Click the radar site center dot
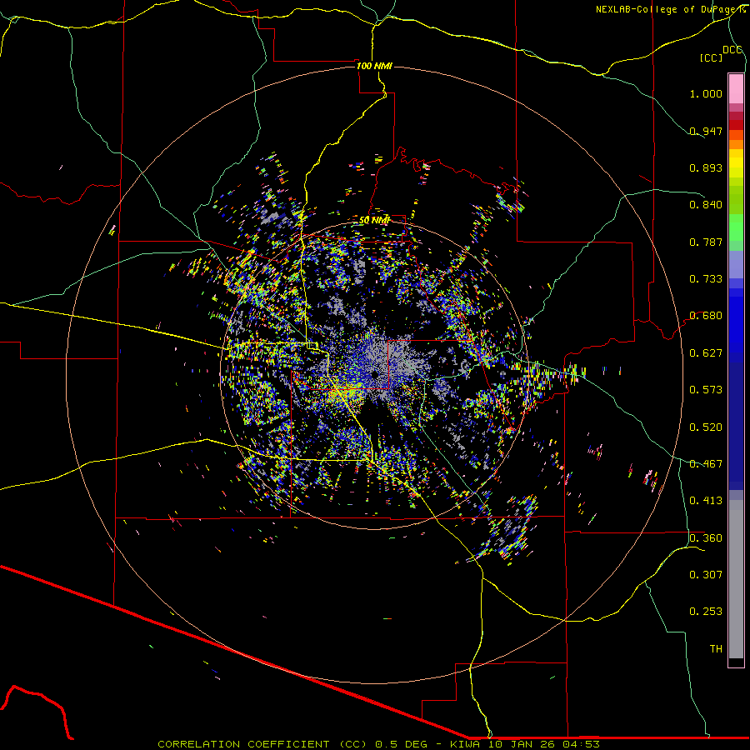 tap(375, 374)
